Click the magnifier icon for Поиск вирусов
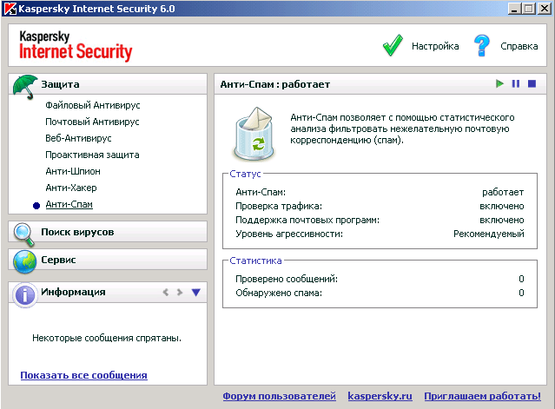 [x=24, y=232]
